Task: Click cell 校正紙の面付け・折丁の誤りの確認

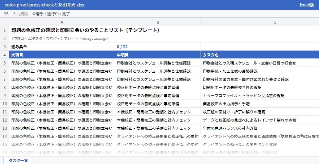Action: point(260,112)
